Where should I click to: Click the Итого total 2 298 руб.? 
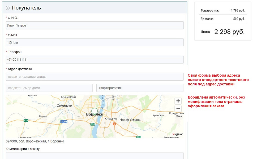coord(229,32)
